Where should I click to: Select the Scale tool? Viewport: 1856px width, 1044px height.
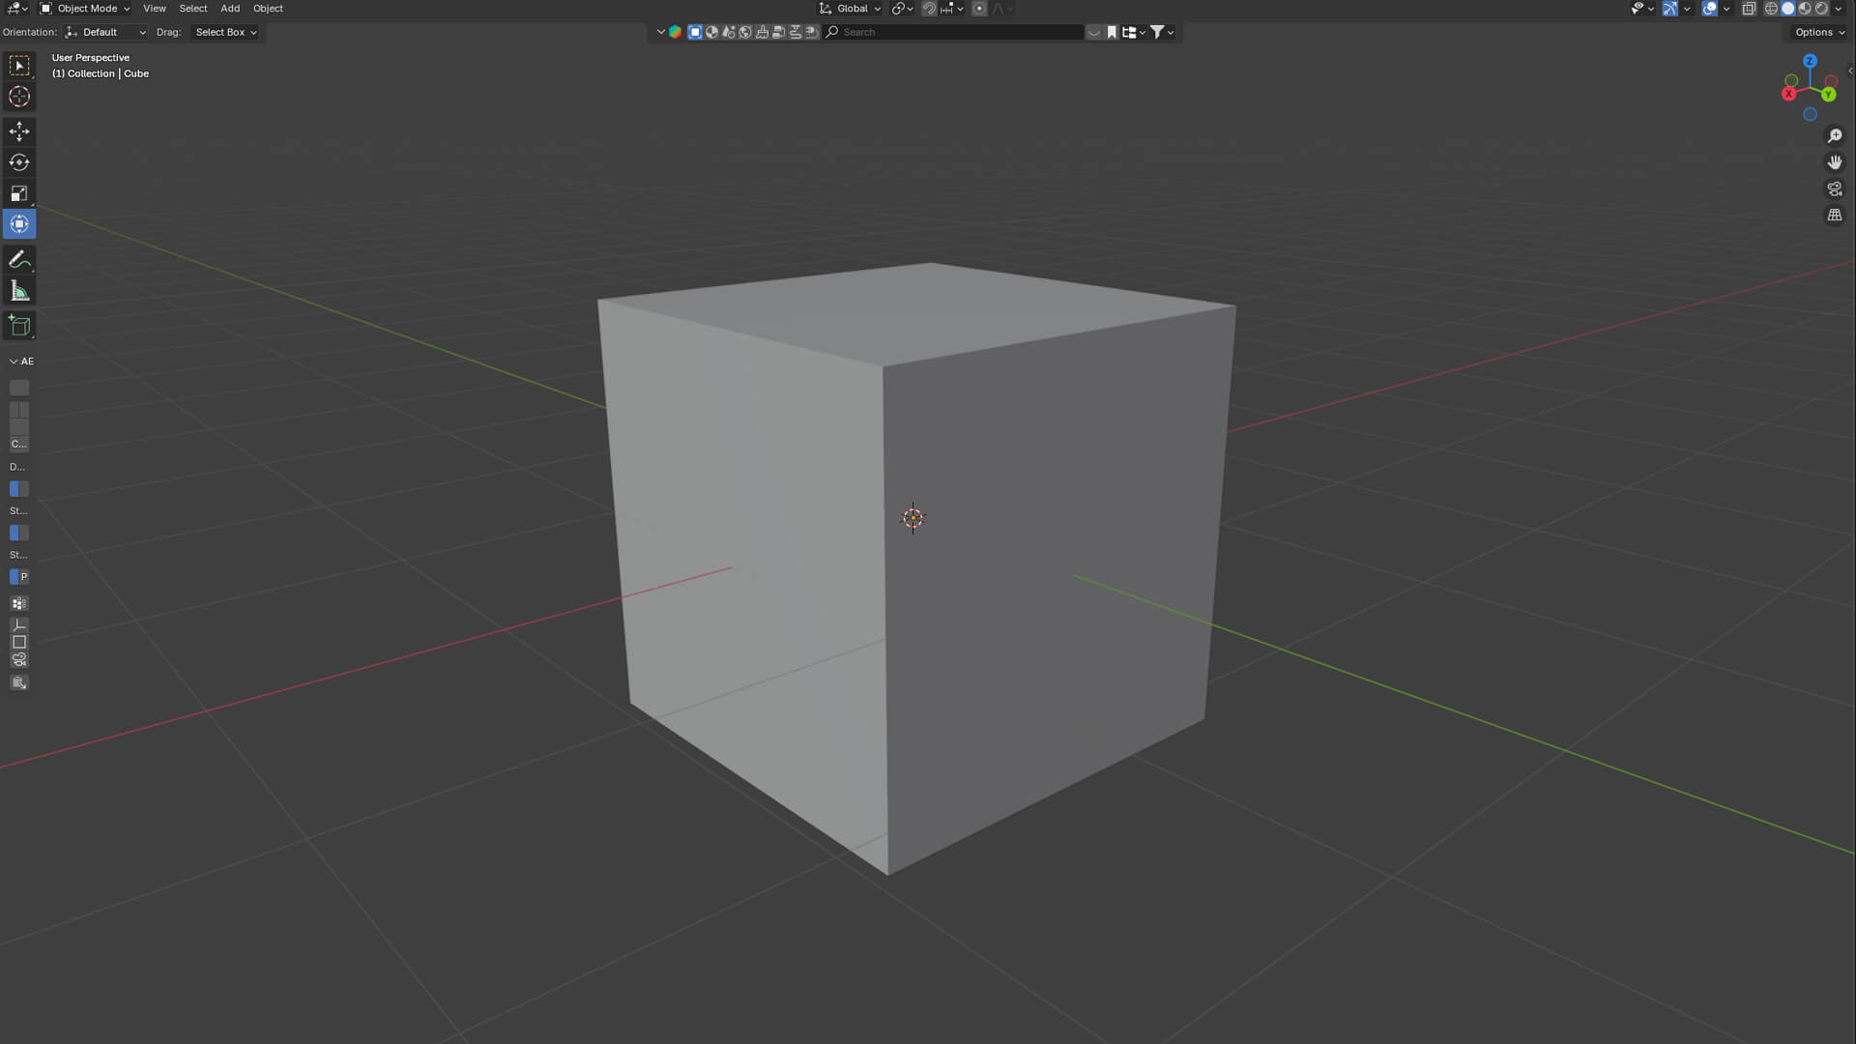19,193
